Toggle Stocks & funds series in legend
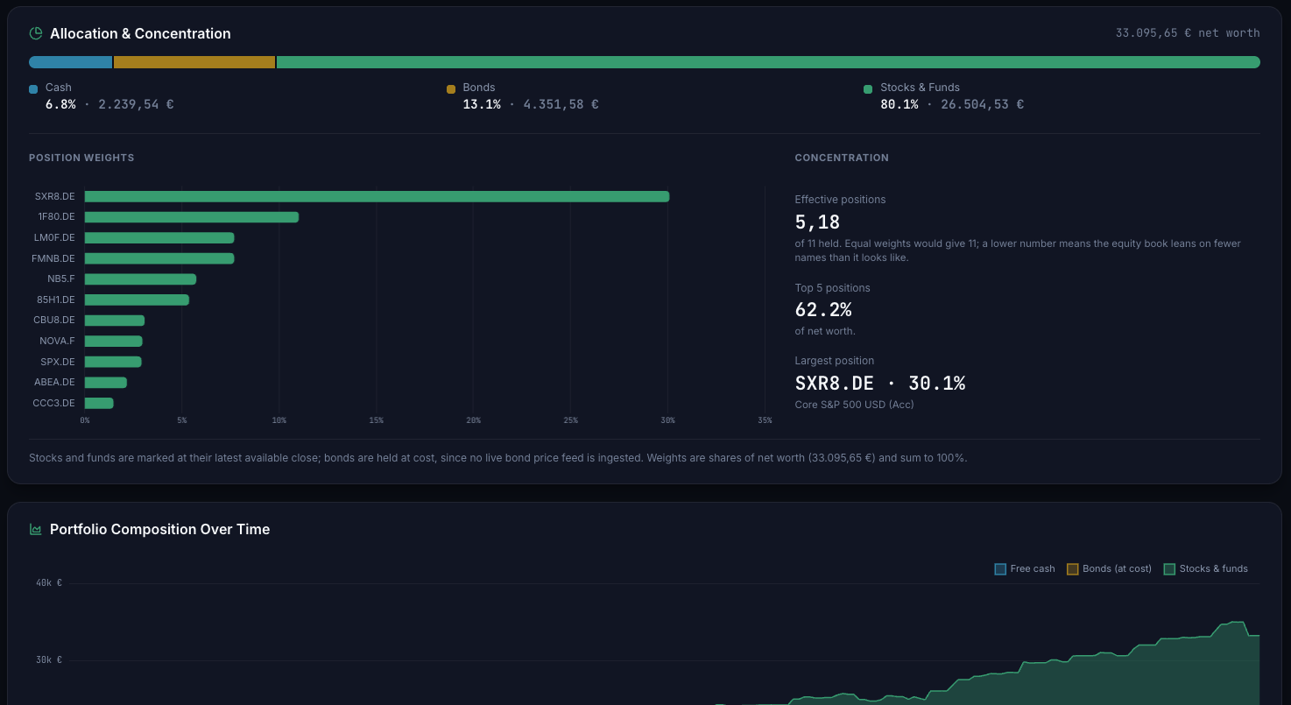Viewport: 1291px width, 705px height. pos(1206,568)
